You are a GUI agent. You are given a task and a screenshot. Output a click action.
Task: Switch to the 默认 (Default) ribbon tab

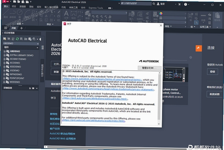click(6, 6)
